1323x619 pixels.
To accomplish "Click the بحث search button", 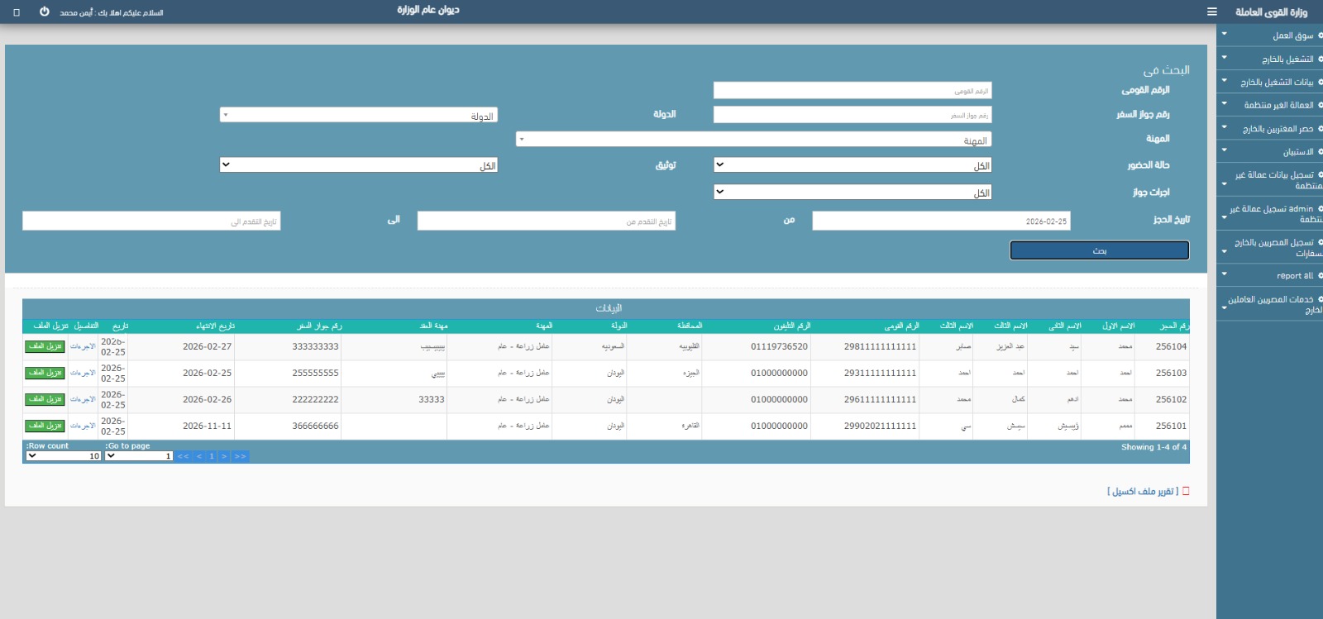I will (x=1099, y=250).
